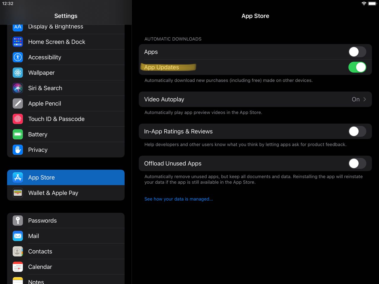Open Home Screen & Dock settings
The height and width of the screenshot is (284, 379).
coord(66,42)
